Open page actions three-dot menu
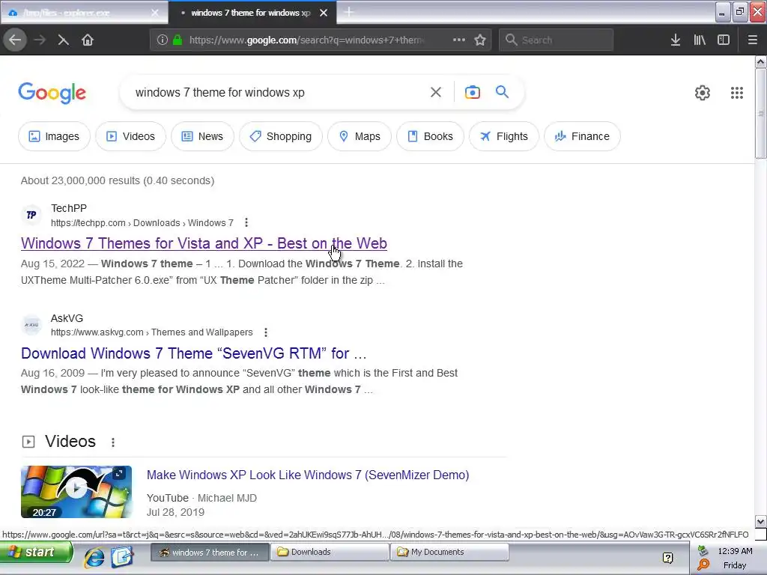The height and width of the screenshot is (575, 767). [459, 40]
